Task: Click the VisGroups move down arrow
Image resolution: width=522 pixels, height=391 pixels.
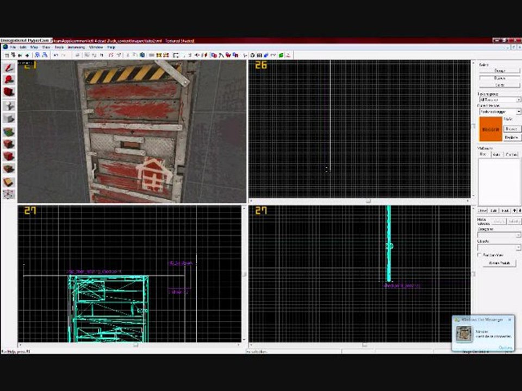Action: 519,211
